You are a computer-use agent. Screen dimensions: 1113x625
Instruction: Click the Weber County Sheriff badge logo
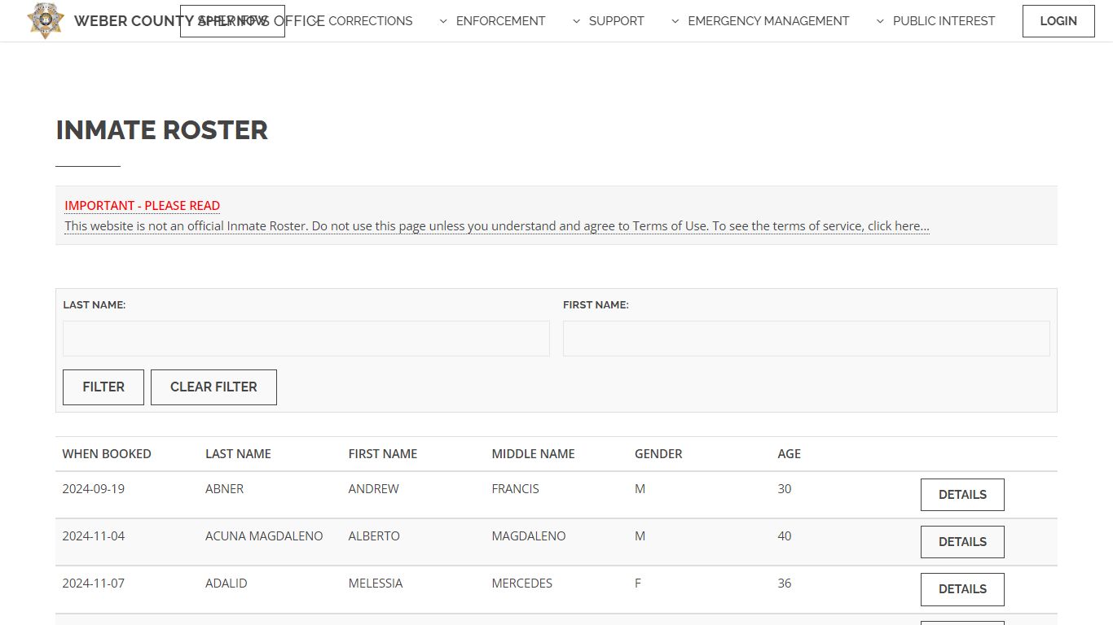click(x=45, y=20)
